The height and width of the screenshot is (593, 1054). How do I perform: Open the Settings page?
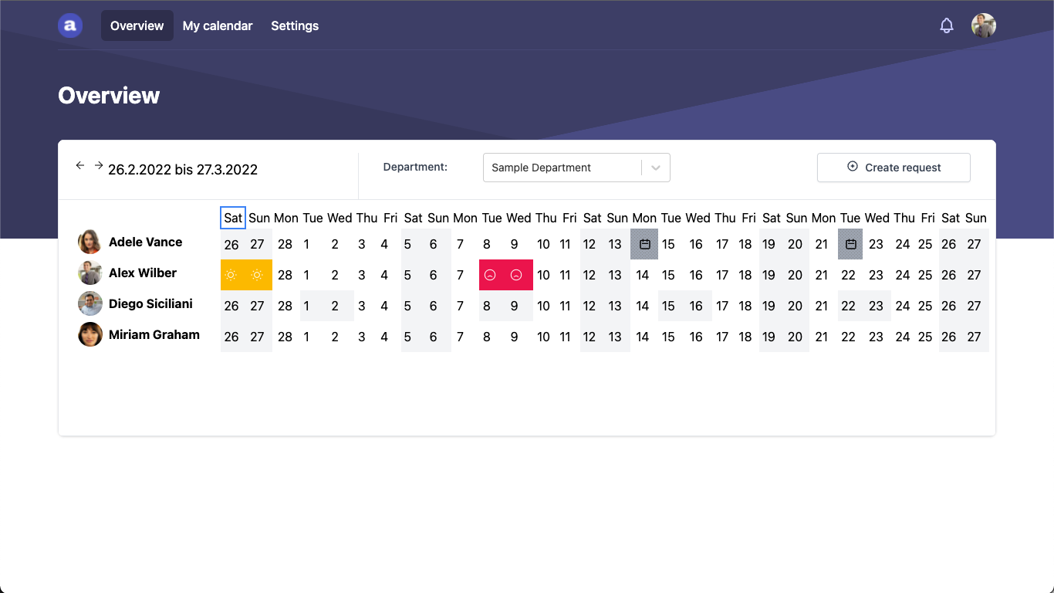pyautogui.click(x=295, y=25)
